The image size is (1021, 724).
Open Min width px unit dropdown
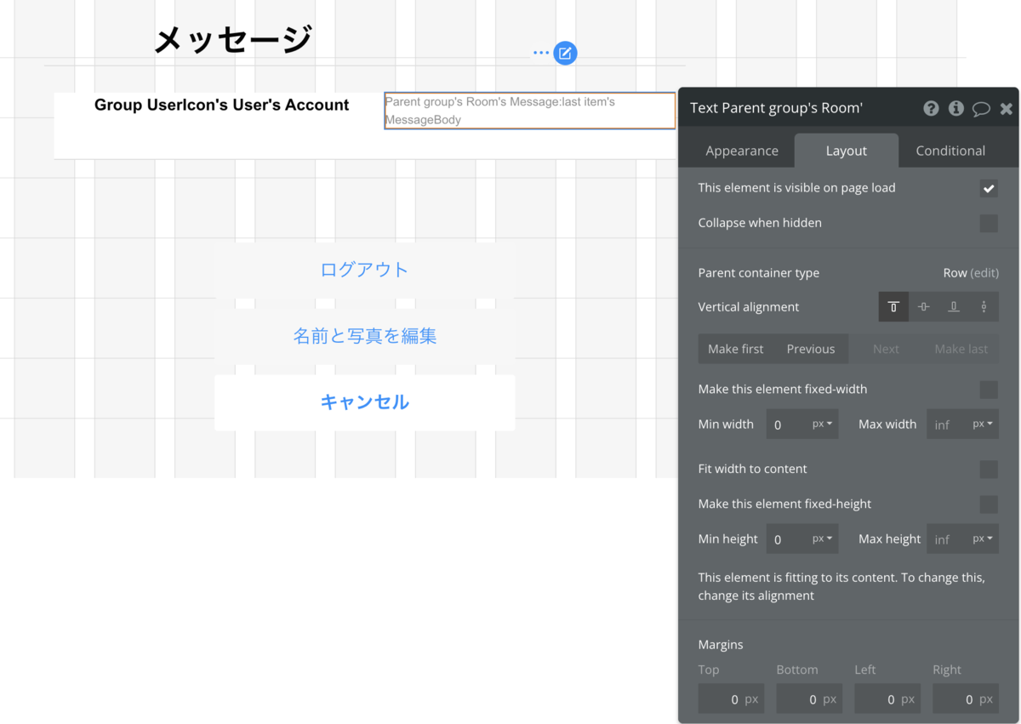pos(823,424)
